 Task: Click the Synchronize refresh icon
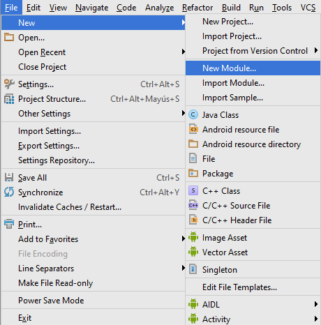click(9, 192)
